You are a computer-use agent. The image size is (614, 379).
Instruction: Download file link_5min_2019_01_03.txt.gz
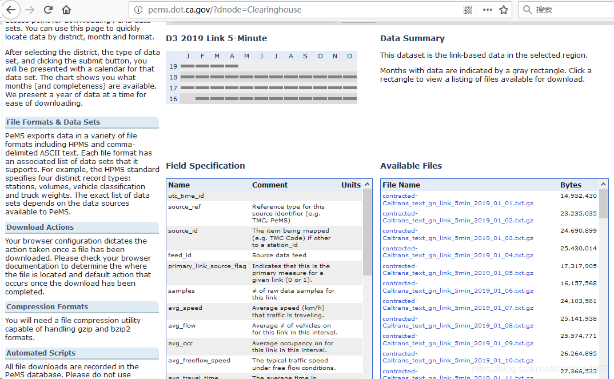(x=458, y=234)
